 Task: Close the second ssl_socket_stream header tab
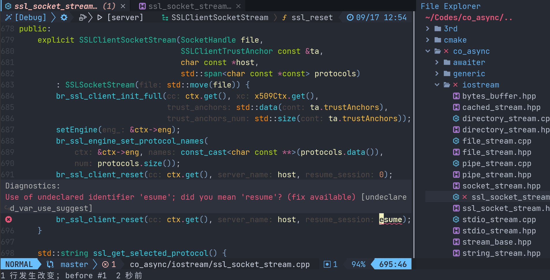click(238, 6)
